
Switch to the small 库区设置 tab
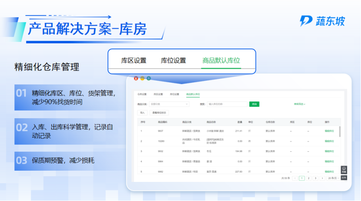tap(158, 94)
